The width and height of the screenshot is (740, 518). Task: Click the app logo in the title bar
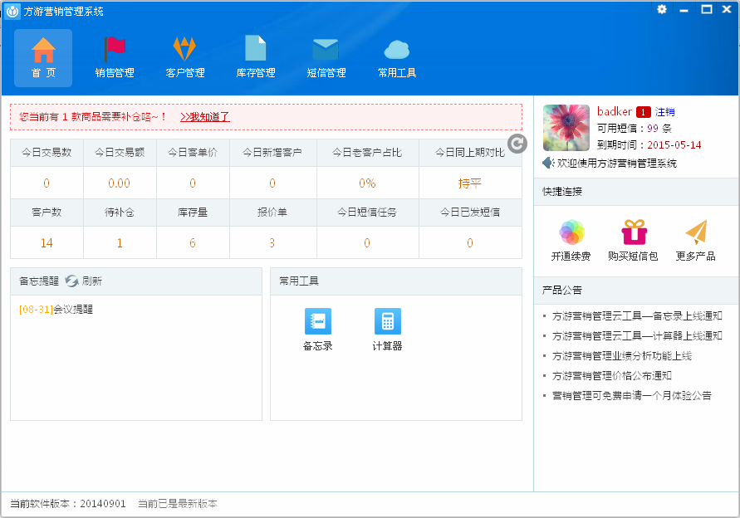pos(12,11)
